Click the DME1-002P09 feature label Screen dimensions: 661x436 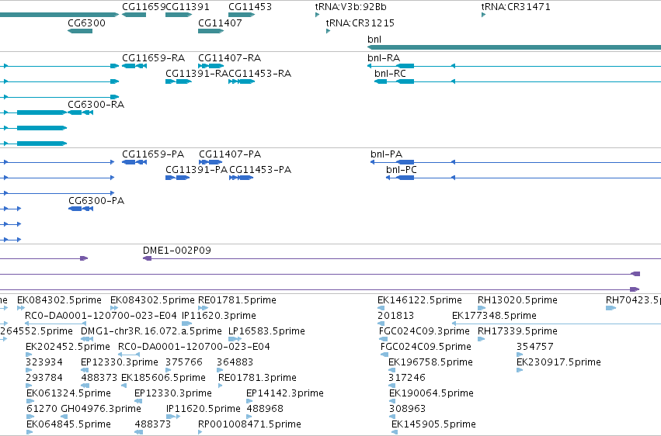click(177, 251)
